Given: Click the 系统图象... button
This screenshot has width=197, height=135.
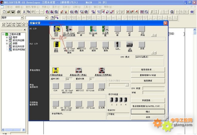Looking at the screenshot, I should 148,100.
